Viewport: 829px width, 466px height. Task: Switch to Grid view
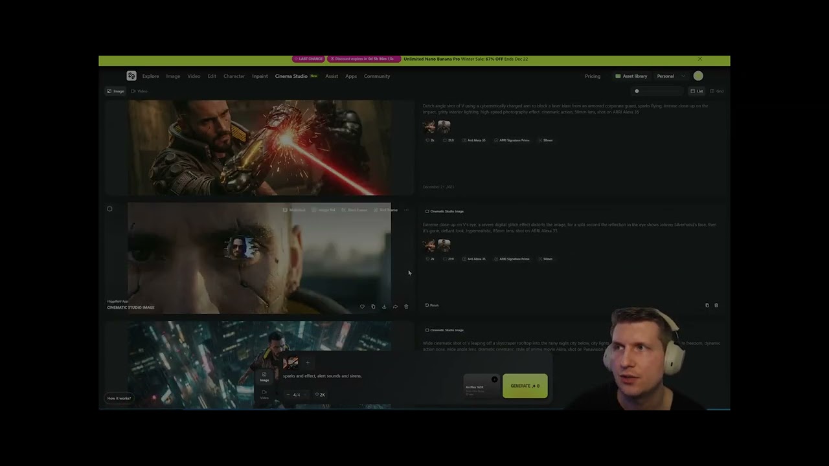point(717,91)
